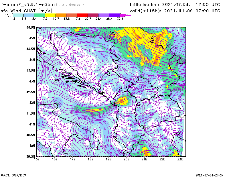Click the timestamp '2021-07-04-23:05'
Viewport: 229px width, 177px height.
[209, 175]
